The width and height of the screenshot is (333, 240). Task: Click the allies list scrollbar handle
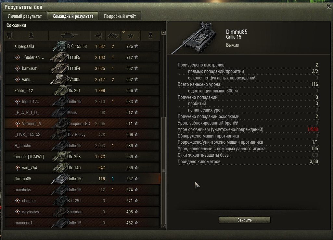click(x=163, y=171)
